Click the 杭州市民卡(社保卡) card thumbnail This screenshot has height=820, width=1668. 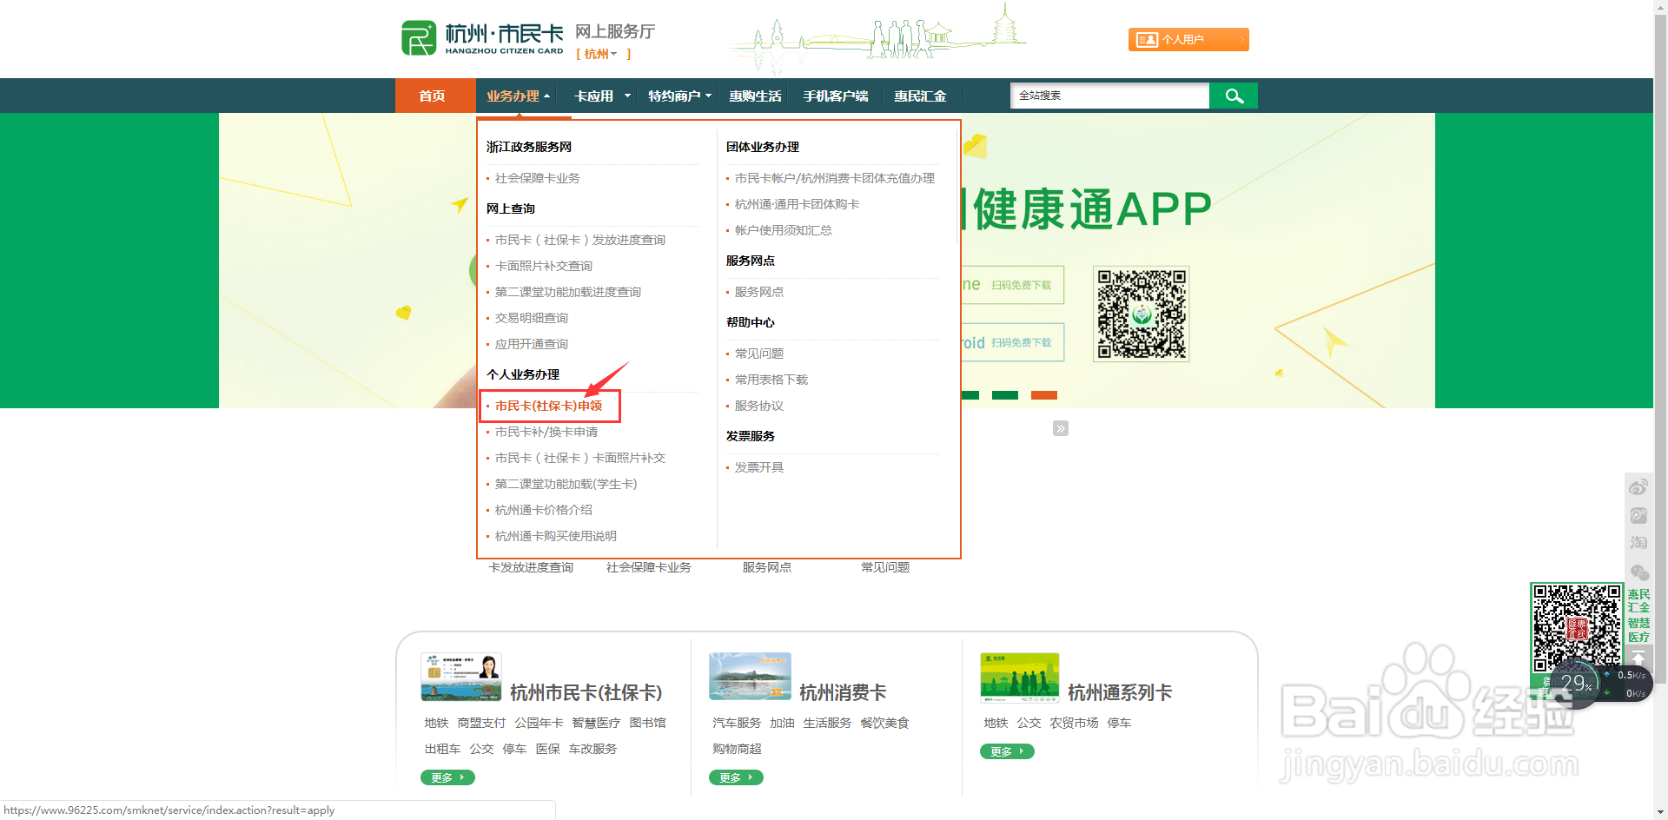[x=461, y=677]
